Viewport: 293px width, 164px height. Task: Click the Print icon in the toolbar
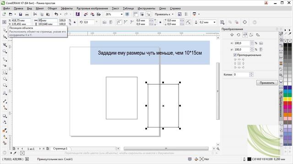tap(27, 14)
